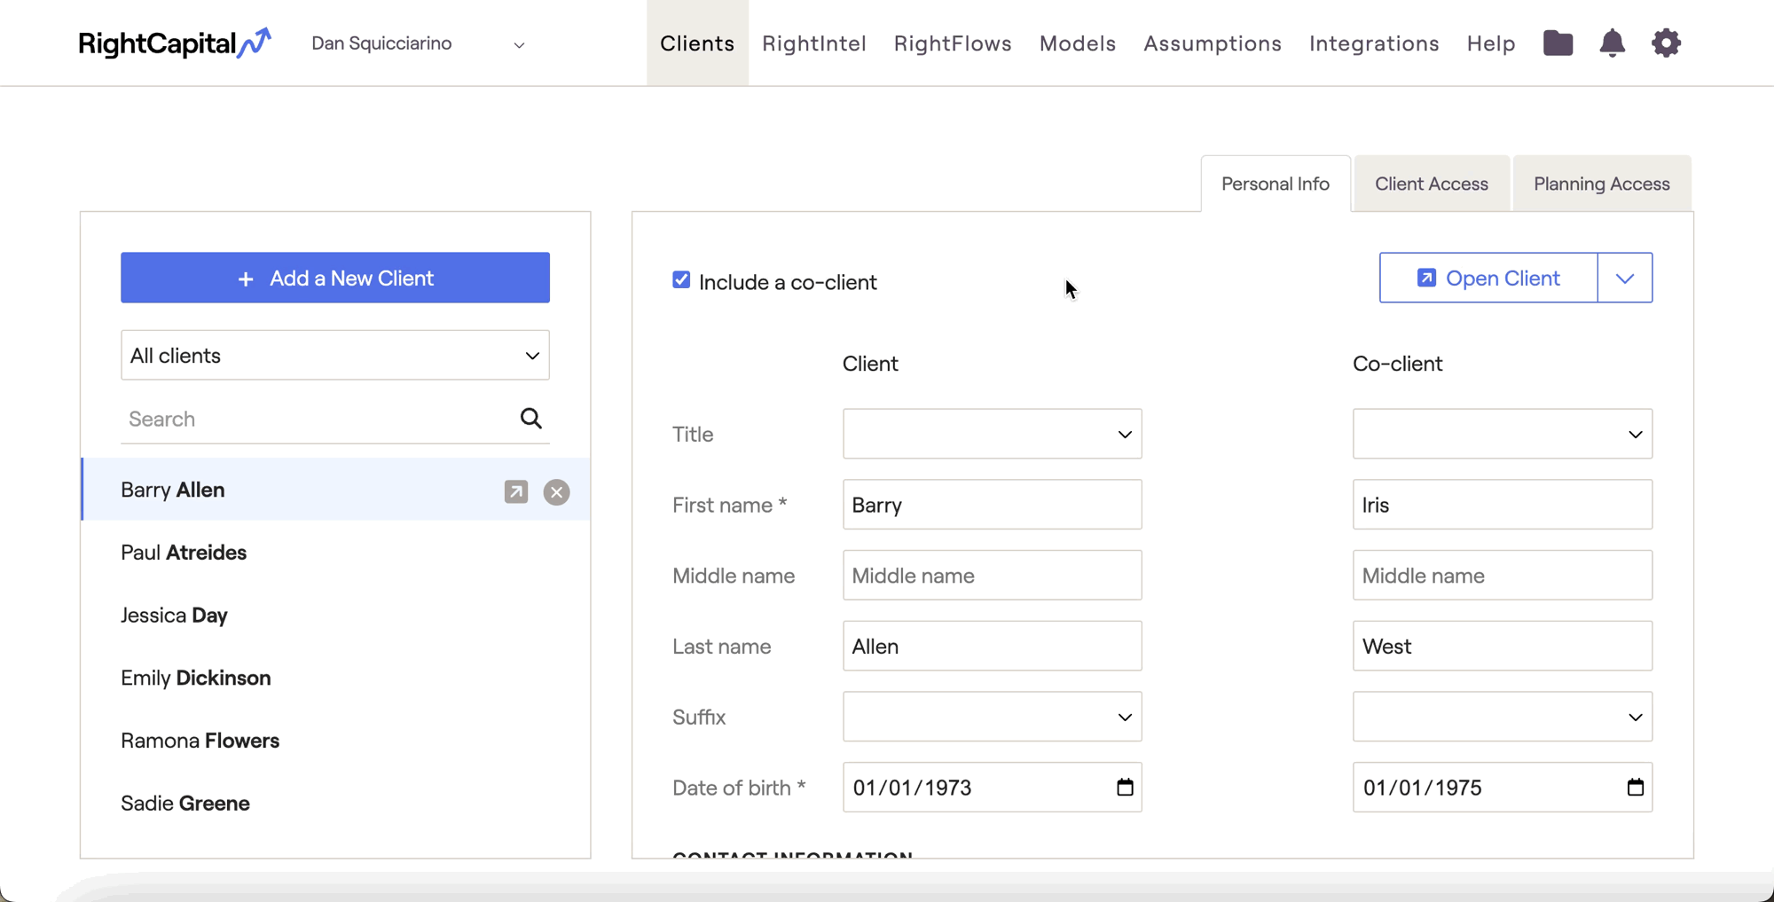
Task: Click the Add a New Client button
Action: (334, 278)
